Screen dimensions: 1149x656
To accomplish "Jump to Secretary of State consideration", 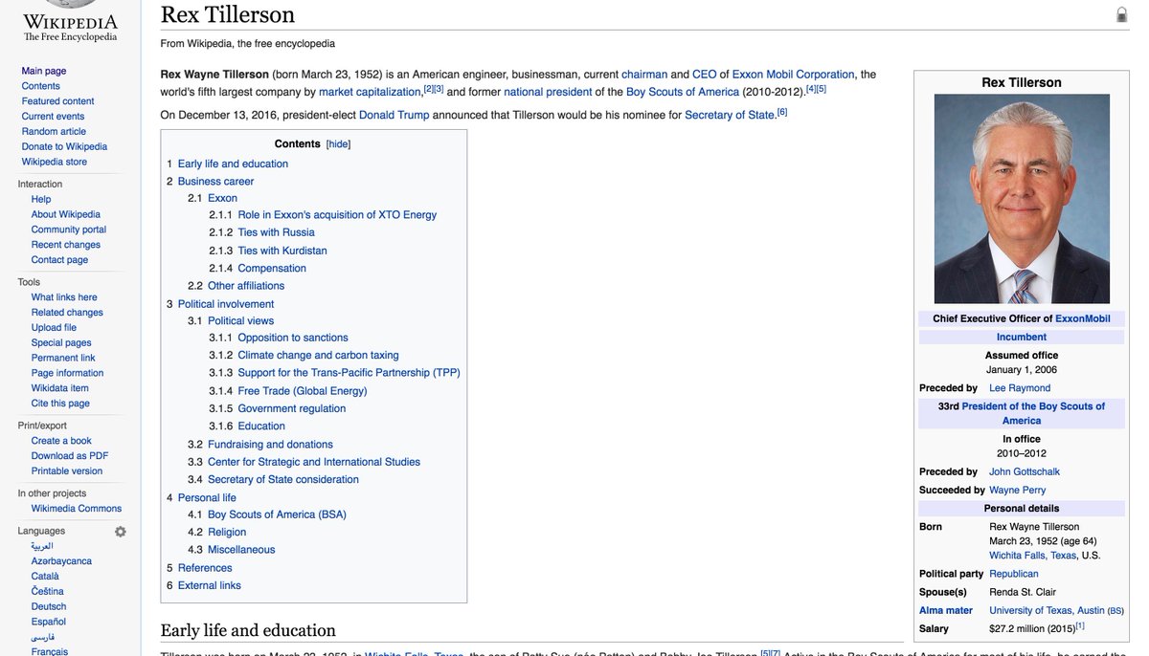I will tap(283, 480).
